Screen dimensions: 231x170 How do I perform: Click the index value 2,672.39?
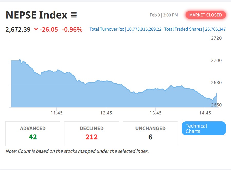pyautogui.click(x=18, y=29)
